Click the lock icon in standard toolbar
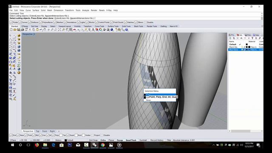This screenshot has width=272, height=153. pyautogui.click(x=93, y=30)
